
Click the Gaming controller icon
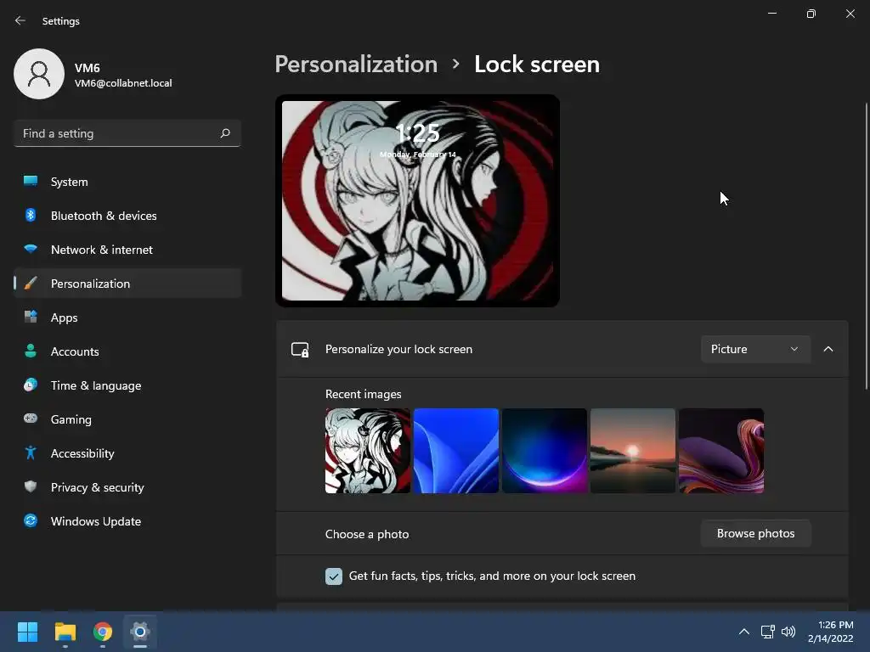pos(31,419)
